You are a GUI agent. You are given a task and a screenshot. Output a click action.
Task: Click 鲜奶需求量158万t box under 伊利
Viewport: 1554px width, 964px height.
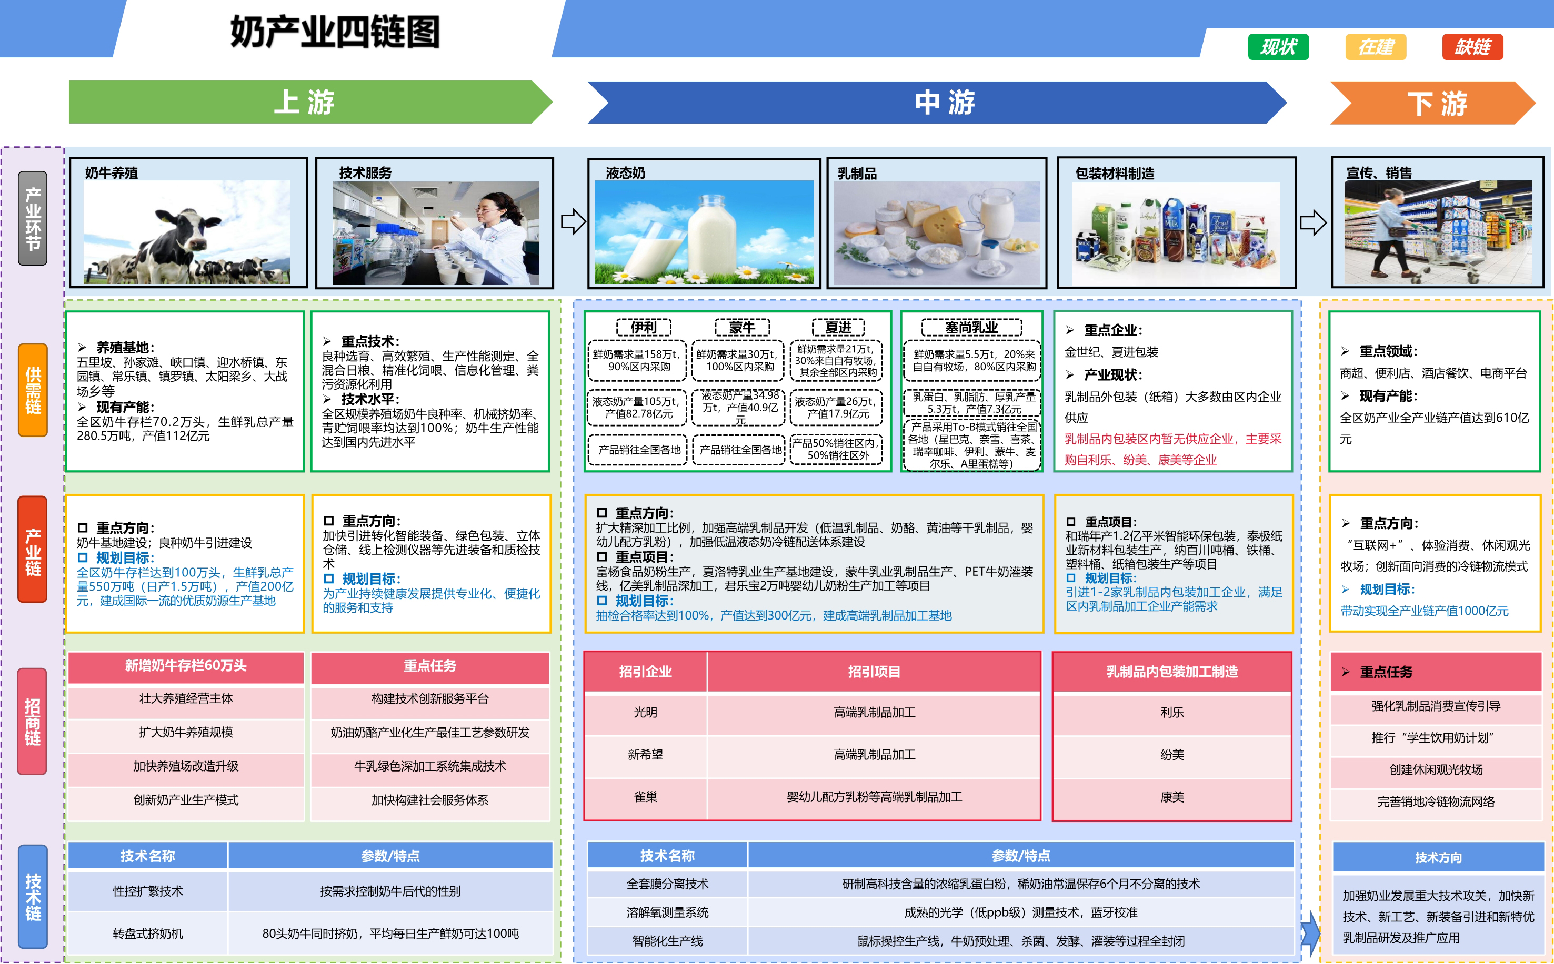637,360
